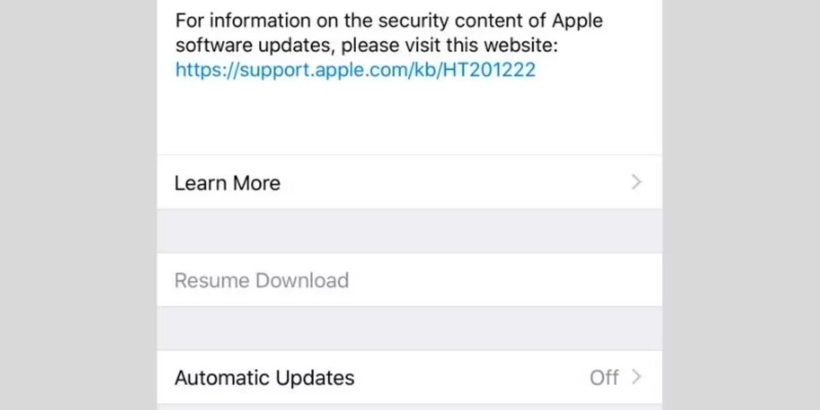The height and width of the screenshot is (410, 820).
Task: Tap the Learn More label
Action: [x=228, y=183]
